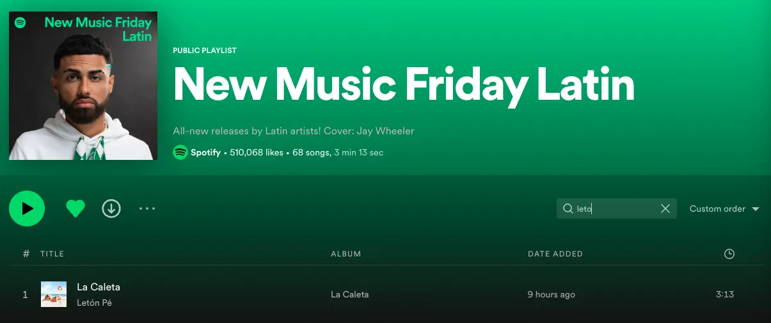This screenshot has height=323, width=771.
Task: Toggle the green heart like button
Action: point(76,209)
